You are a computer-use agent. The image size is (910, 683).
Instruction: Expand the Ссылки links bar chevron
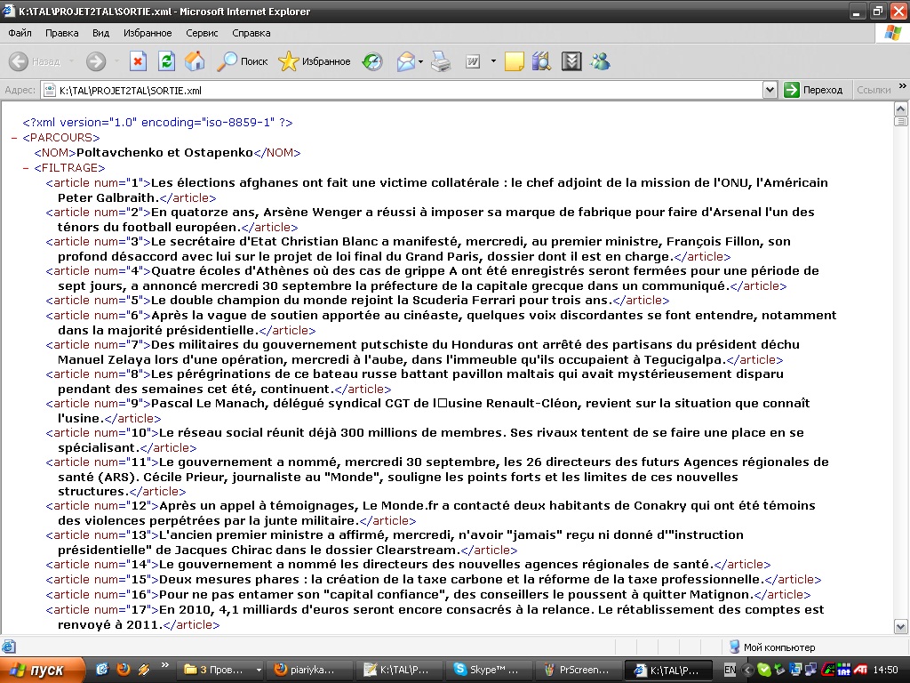click(903, 86)
